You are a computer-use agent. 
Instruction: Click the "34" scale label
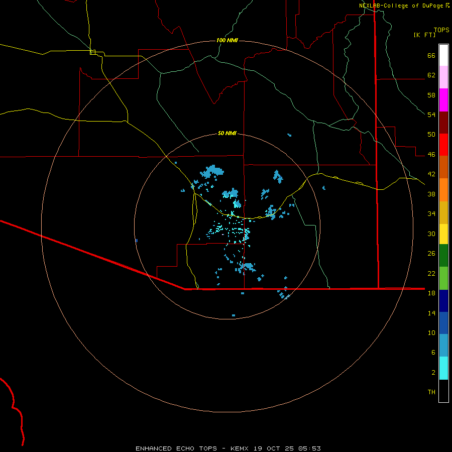[431, 214]
